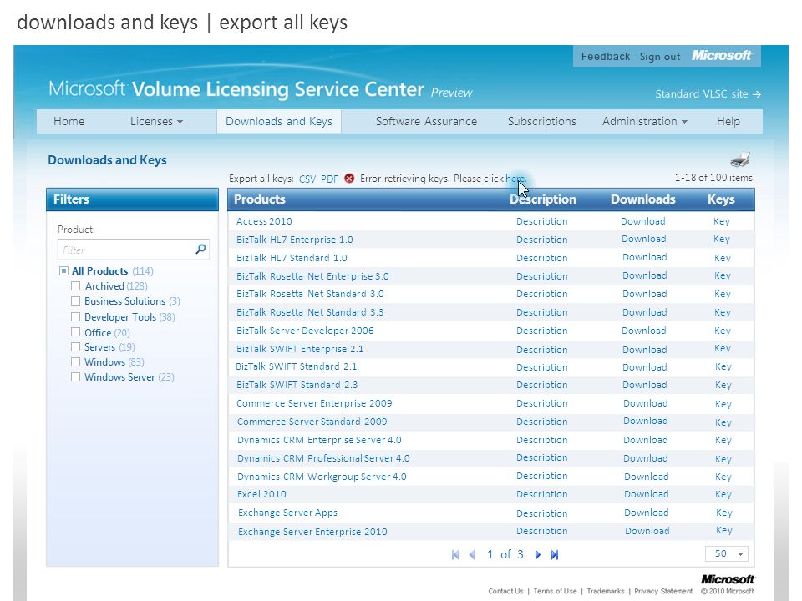Check the Business Solutions filter

pyautogui.click(x=76, y=301)
